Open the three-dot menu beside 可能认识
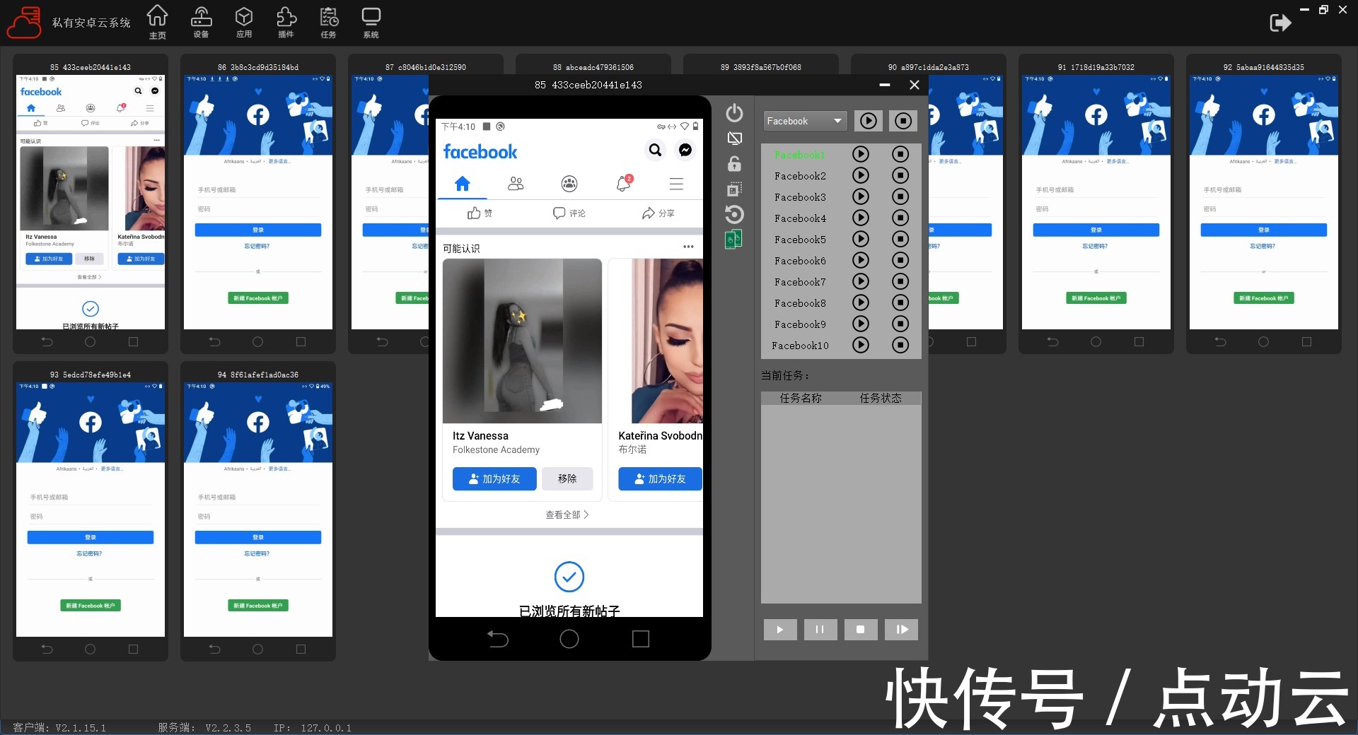1358x735 pixels. [x=688, y=247]
